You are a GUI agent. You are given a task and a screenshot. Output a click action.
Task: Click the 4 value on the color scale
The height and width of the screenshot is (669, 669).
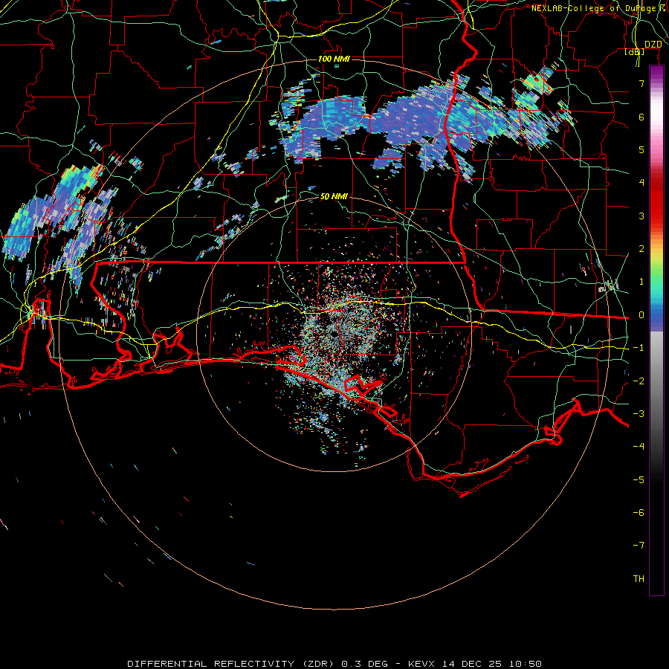tap(641, 183)
